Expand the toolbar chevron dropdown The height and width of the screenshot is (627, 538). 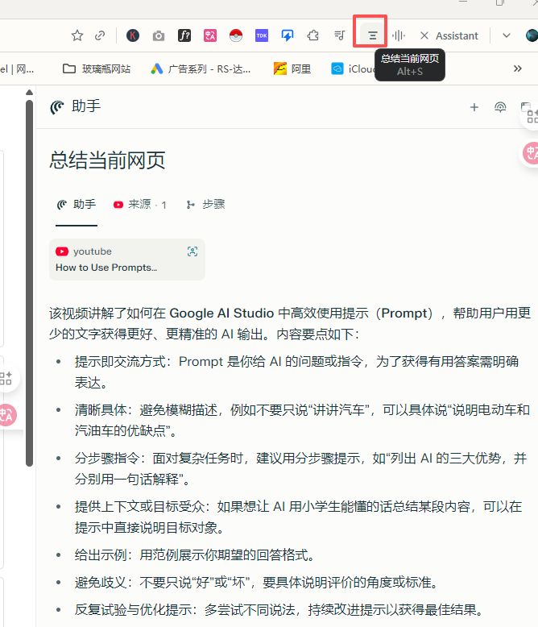coord(507,35)
